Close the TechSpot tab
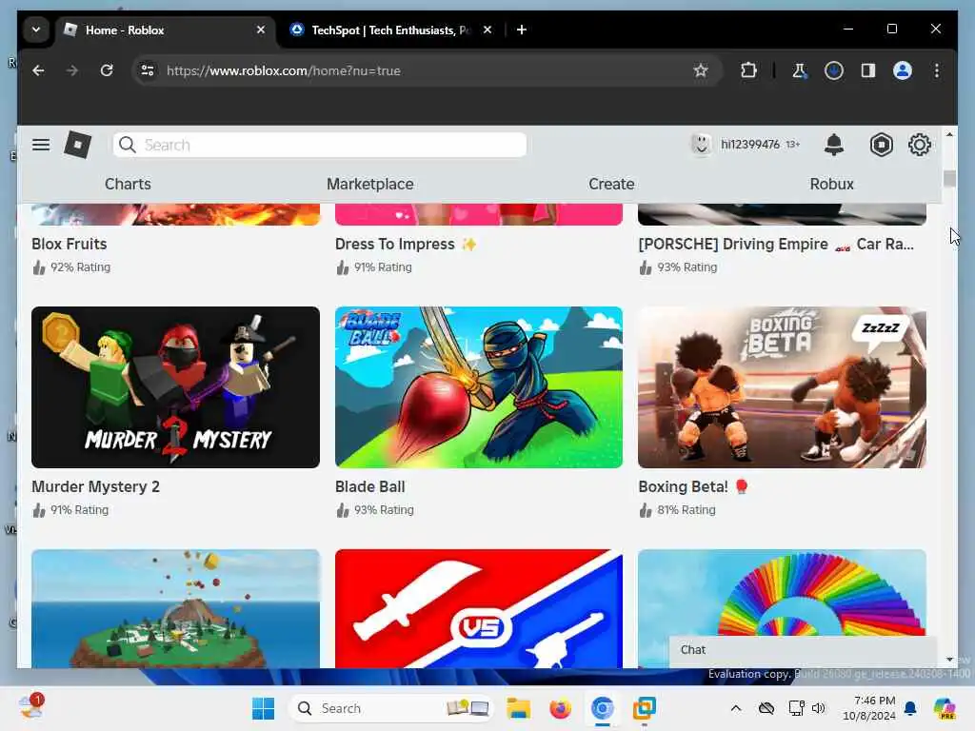This screenshot has height=731, width=975. [x=487, y=30]
